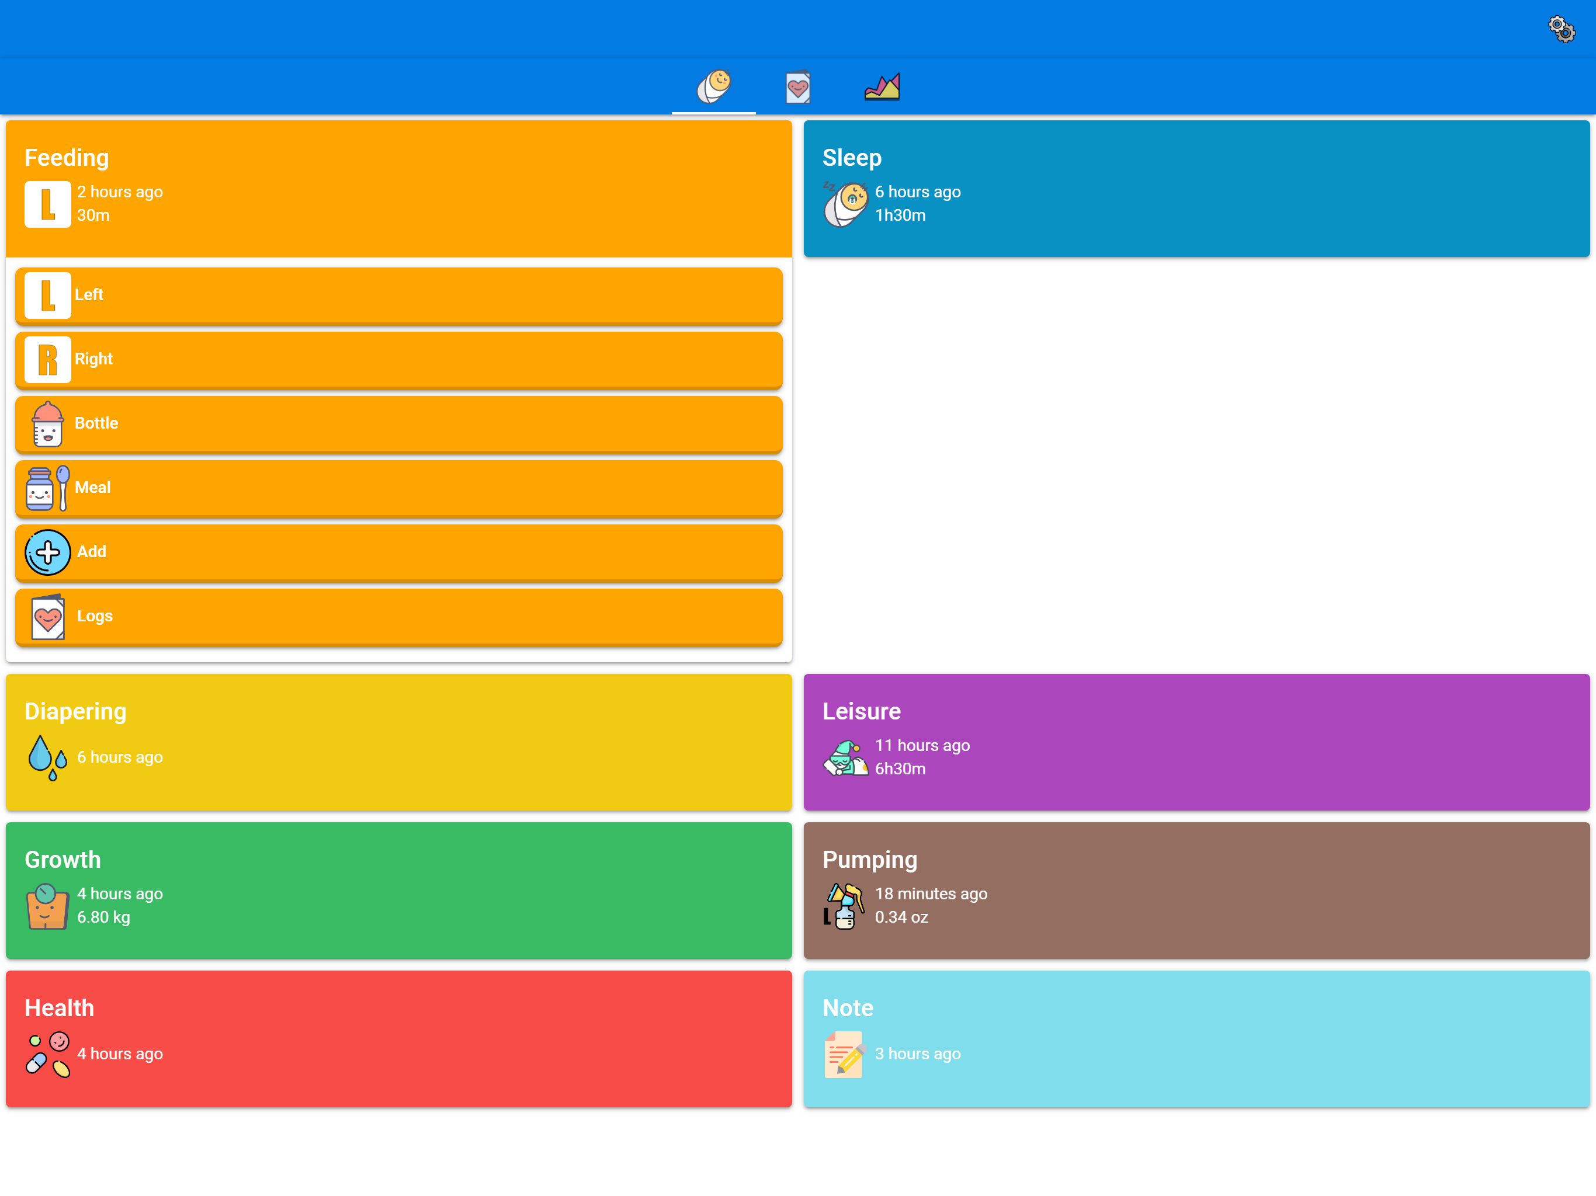This screenshot has width=1596, height=1196.
Task: Click the Note pencil icon
Action: point(845,1054)
